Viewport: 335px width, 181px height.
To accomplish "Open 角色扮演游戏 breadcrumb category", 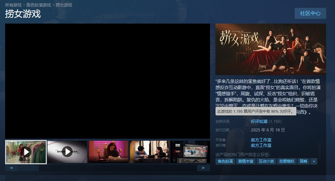I will click(x=39, y=5).
